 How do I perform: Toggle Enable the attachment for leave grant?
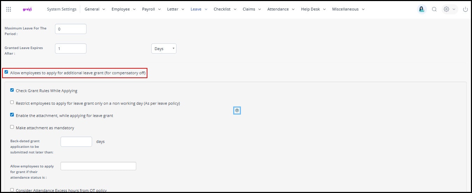(x=12, y=115)
